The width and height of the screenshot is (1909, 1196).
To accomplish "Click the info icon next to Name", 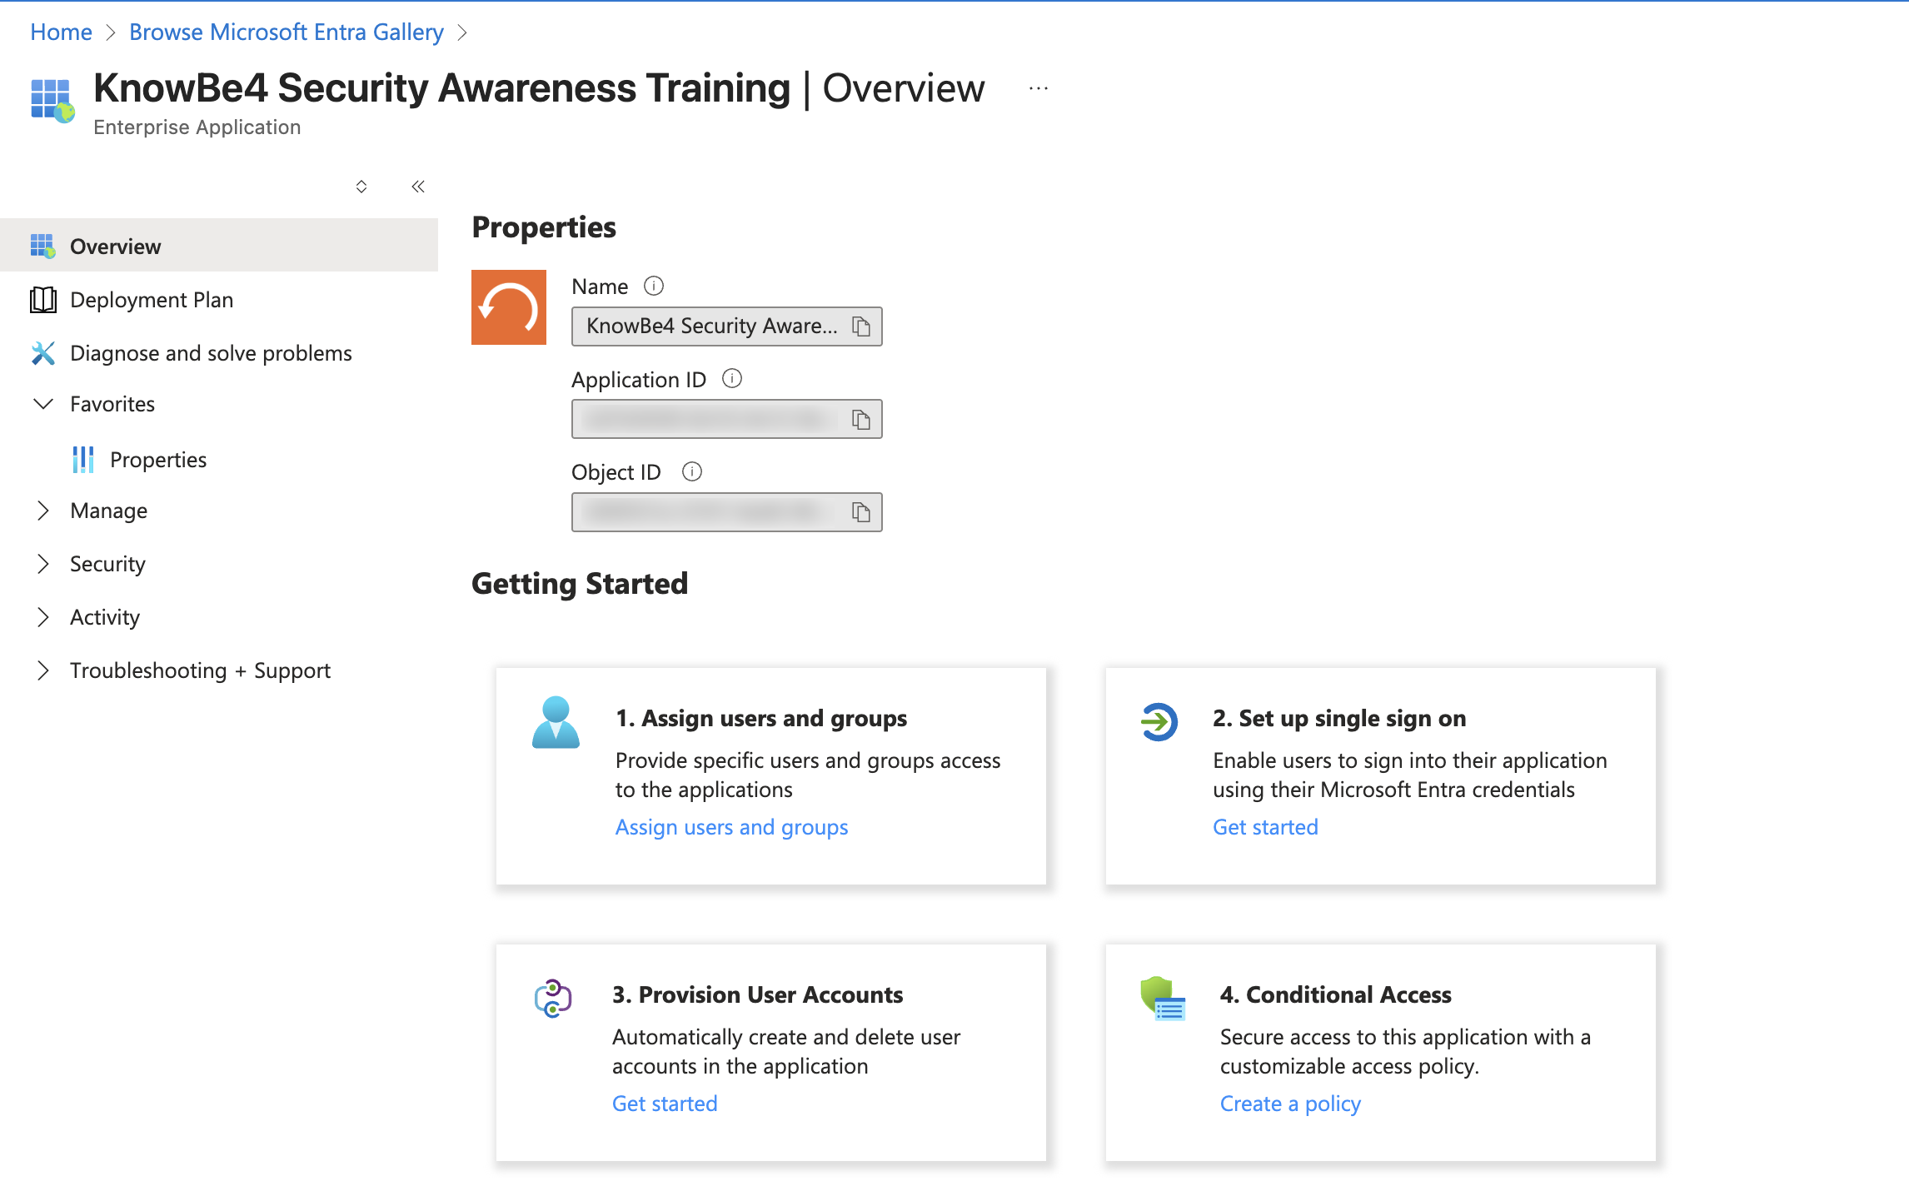I will (655, 286).
